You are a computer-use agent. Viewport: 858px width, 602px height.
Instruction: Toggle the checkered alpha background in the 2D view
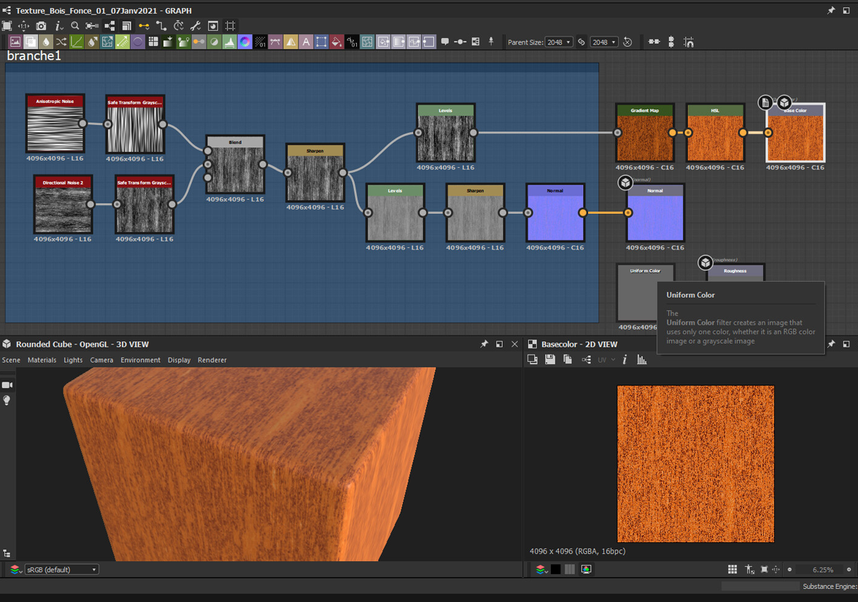(570, 569)
